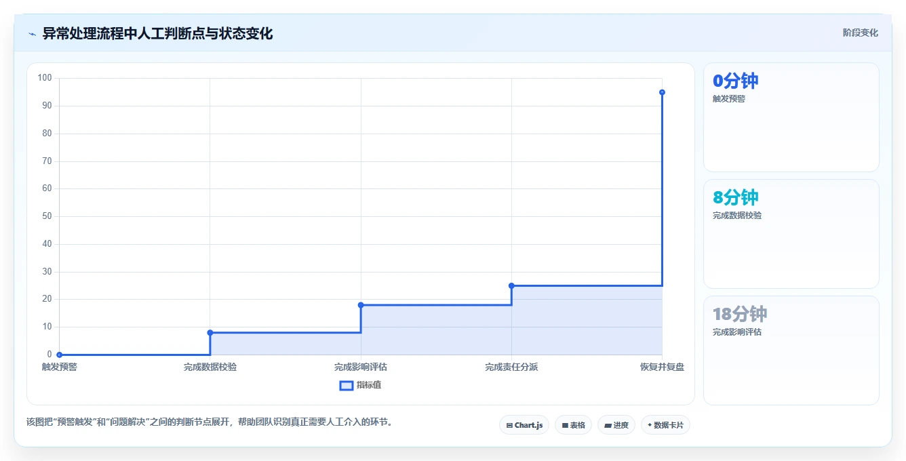The height and width of the screenshot is (461, 906).
Task: Open the 8分钟 完成数据校验 card
Action: tap(791, 234)
